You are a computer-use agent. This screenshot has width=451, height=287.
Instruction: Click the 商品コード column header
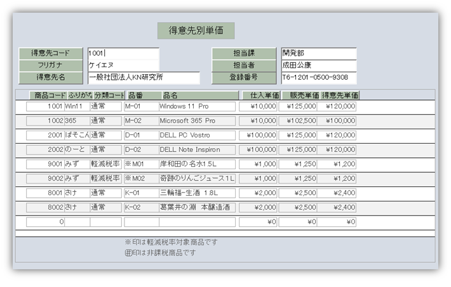[46, 95]
